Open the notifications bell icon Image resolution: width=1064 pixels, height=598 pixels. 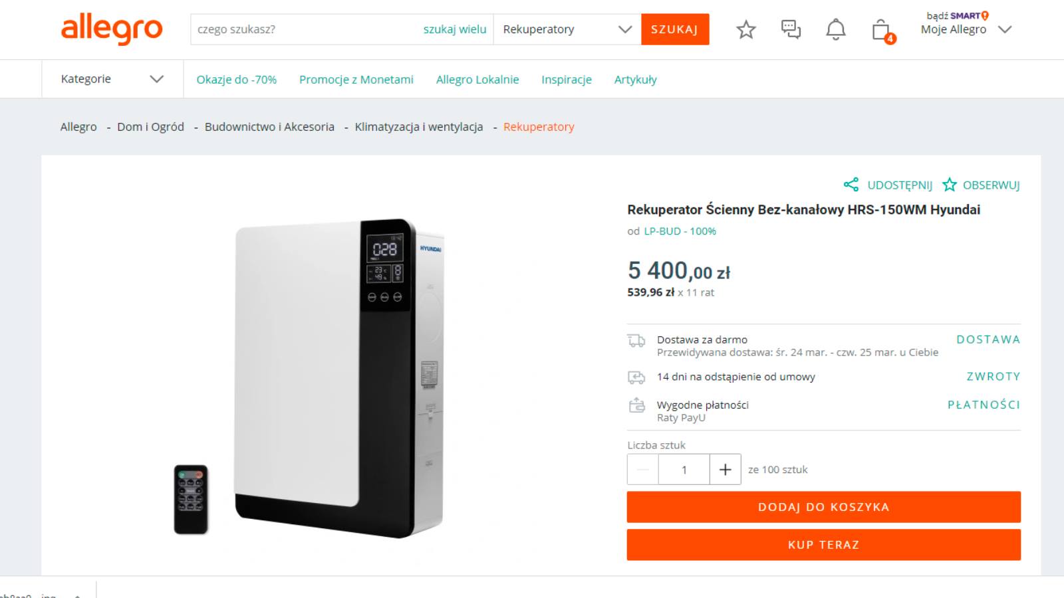(x=835, y=29)
